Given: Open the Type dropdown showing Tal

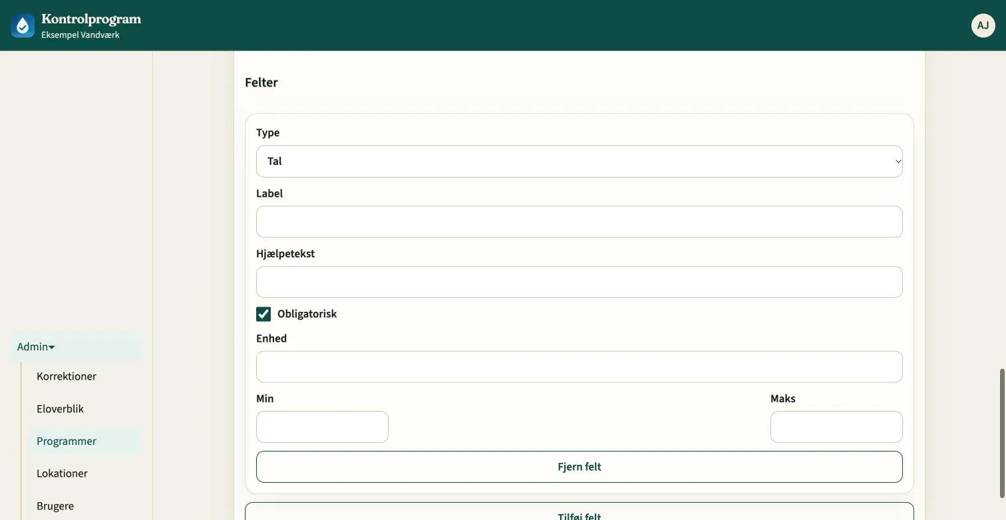Looking at the screenshot, I should coord(579,162).
